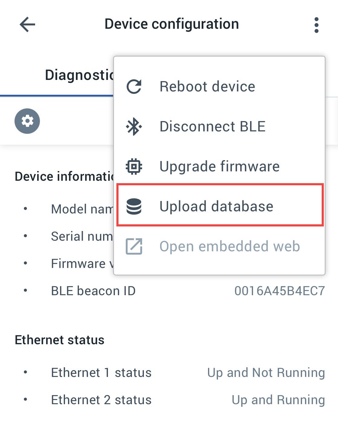Image resolution: width=338 pixels, height=429 pixels.
Task: Select the firmware chip icon
Action: tap(134, 166)
